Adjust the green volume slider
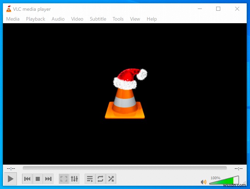The image size is (250, 189). coord(224,180)
